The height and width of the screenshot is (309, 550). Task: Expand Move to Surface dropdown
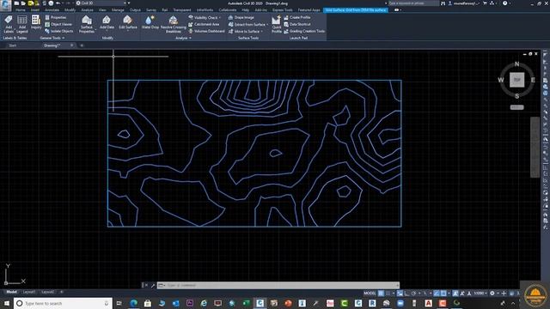point(261,31)
